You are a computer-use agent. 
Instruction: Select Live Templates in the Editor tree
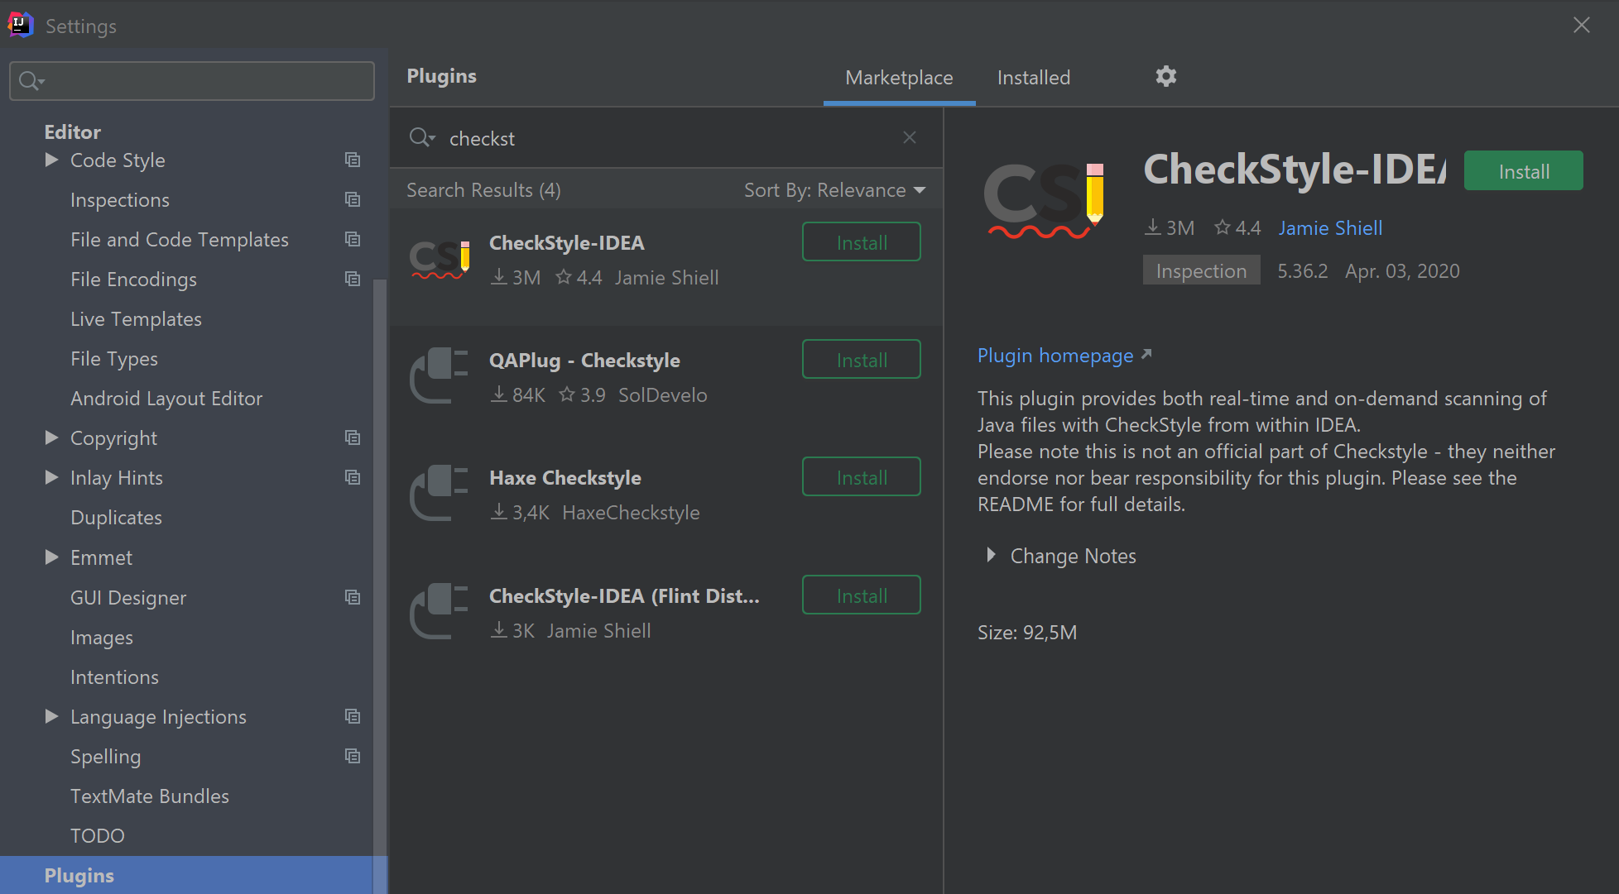[136, 319]
